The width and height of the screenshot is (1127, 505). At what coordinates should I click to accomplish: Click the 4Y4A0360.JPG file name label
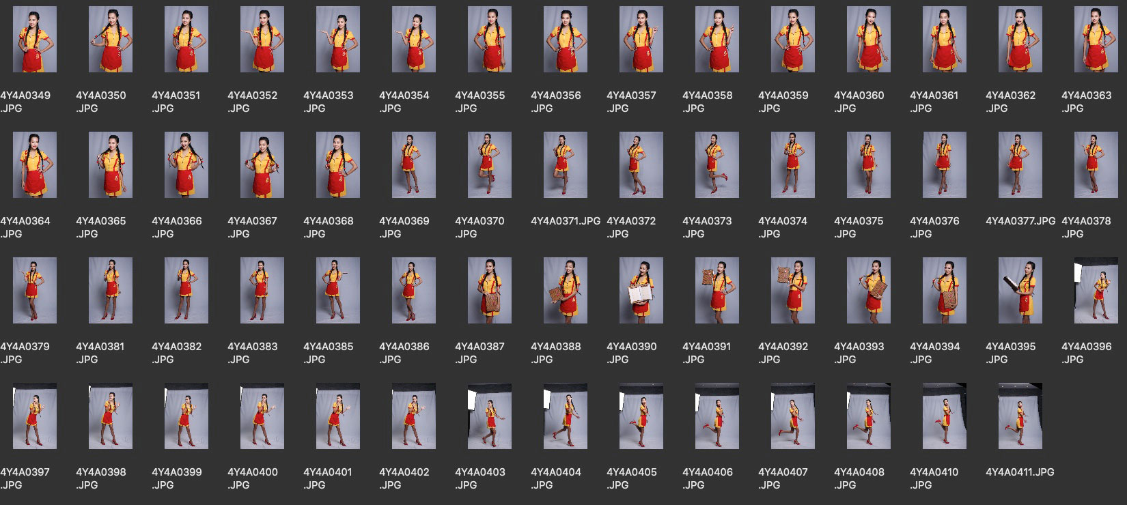[859, 102]
